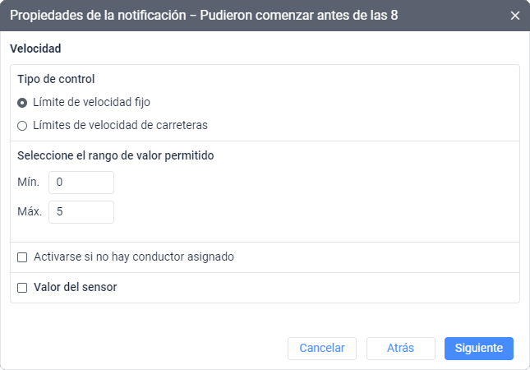Click the 'Límite de velocidad fijo' label text
Image resolution: width=530 pixels, height=370 pixels.
92,103
